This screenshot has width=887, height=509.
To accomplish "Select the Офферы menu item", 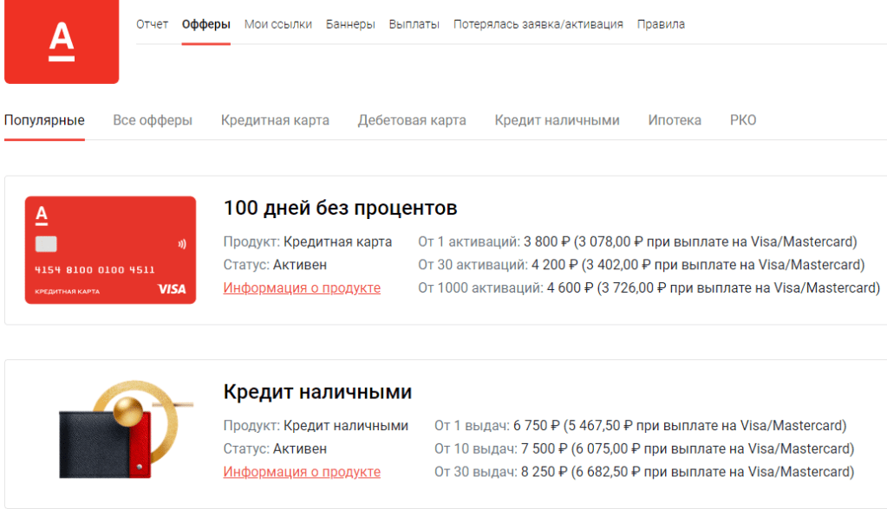I will (206, 24).
